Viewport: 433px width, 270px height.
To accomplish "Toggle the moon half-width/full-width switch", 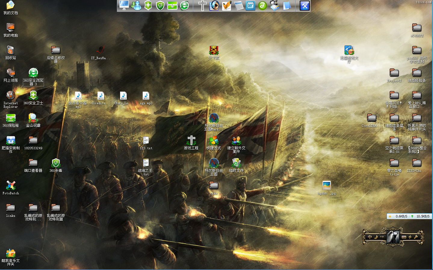I will [376, 237].
